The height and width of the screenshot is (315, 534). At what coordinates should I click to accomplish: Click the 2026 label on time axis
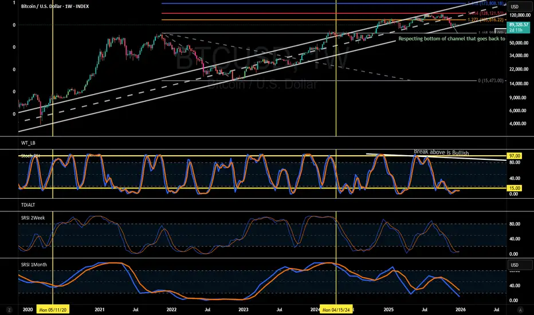pos(461,310)
